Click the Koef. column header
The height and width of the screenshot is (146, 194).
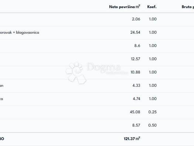tap(152, 7)
